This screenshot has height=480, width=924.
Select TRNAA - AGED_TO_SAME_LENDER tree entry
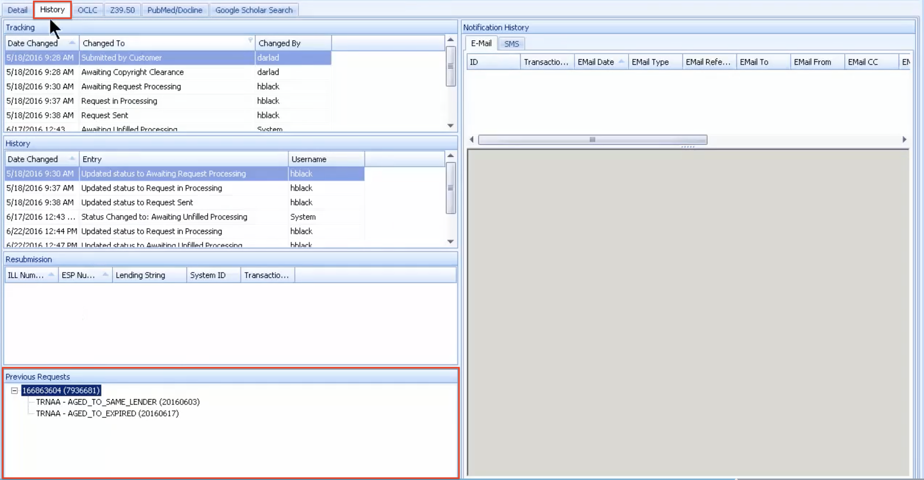pos(117,402)
